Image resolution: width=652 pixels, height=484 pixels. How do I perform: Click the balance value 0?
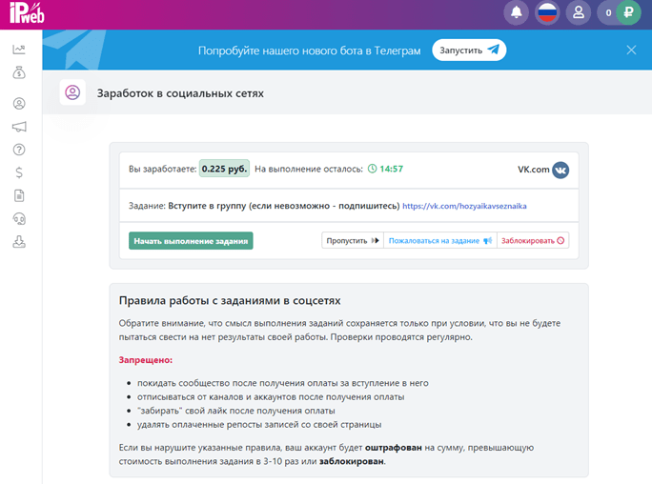tap(608, 13)
